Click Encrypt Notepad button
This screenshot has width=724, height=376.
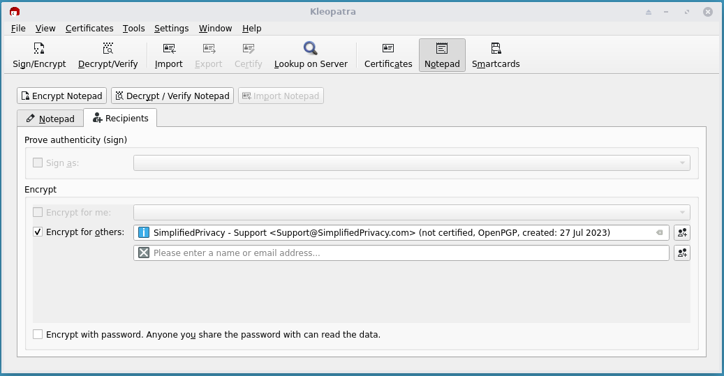pos(62,96)
